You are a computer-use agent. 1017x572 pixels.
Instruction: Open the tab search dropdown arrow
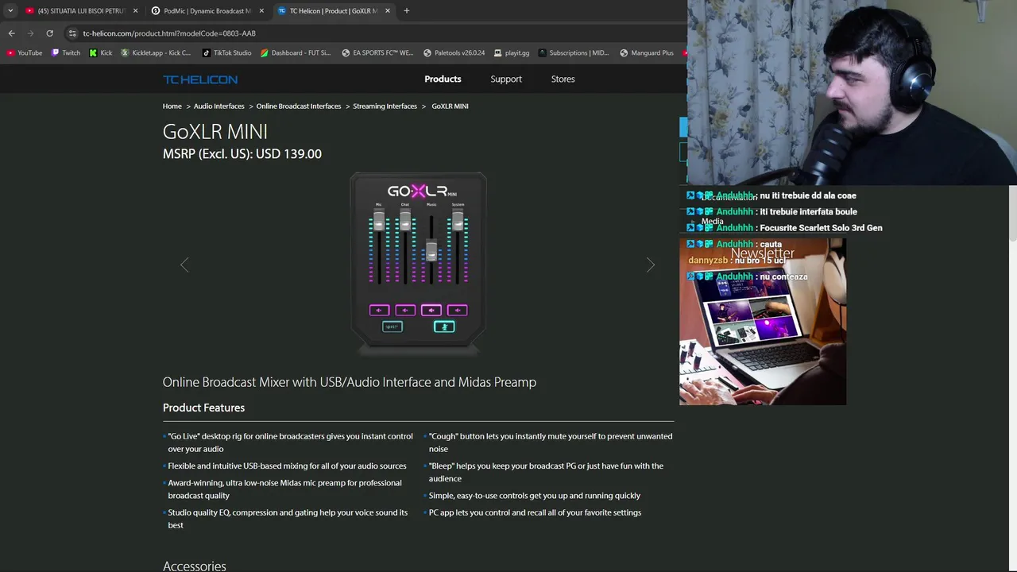point(10,10)
